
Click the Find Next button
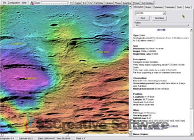point(159,18)
